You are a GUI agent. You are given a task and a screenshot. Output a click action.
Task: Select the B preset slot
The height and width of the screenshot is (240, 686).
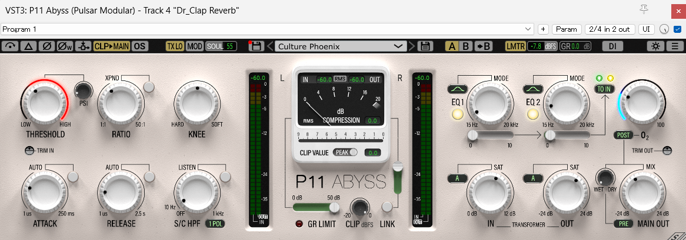(x=466, y=46)
